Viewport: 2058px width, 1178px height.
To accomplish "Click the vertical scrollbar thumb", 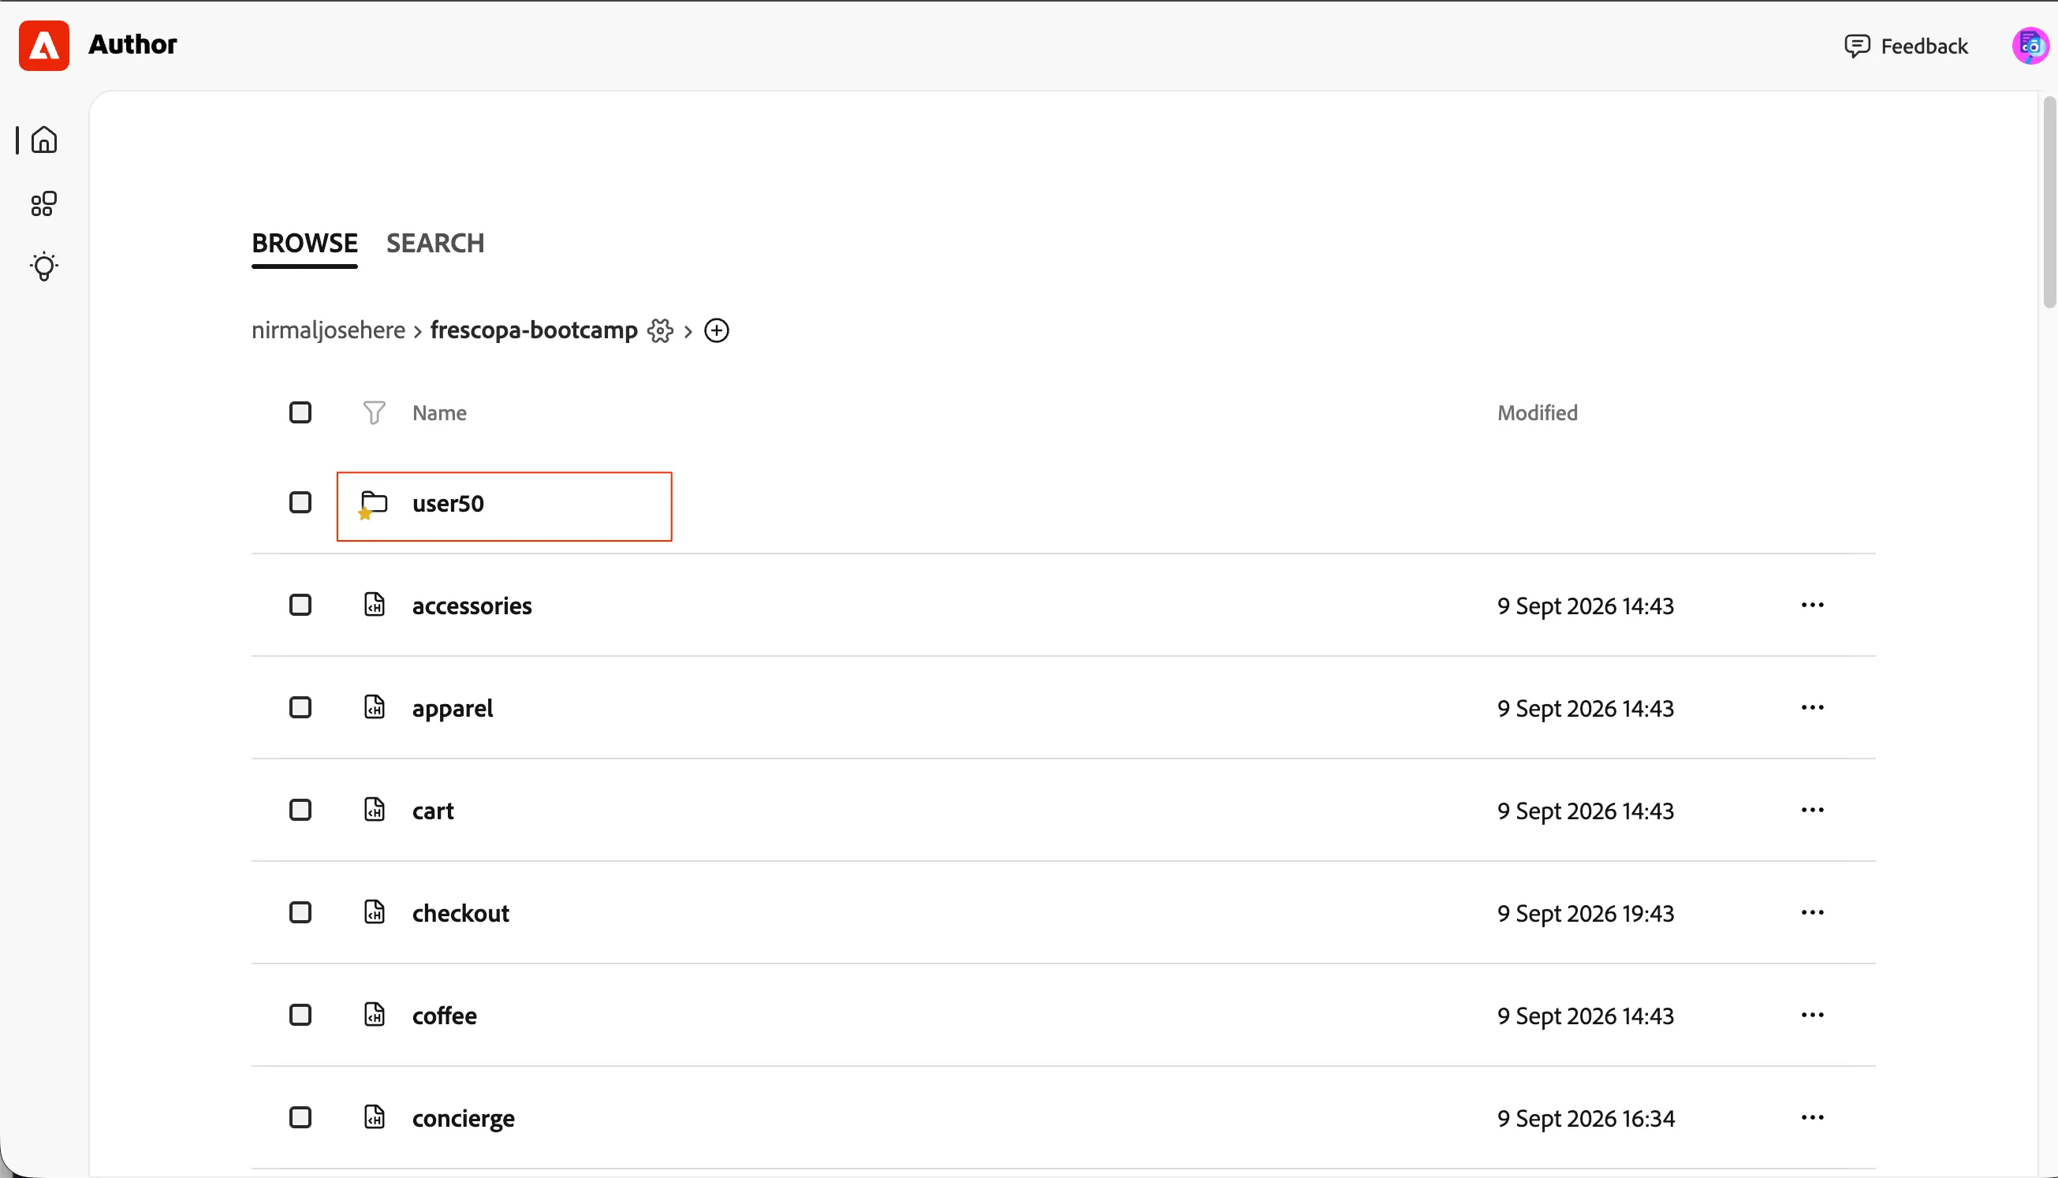I will (2049, 203).
